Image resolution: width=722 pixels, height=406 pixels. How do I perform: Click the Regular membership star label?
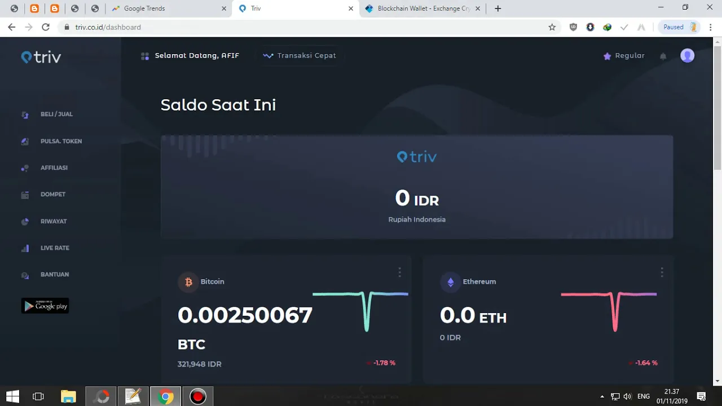pyautogui.click(x=624, y=55)
